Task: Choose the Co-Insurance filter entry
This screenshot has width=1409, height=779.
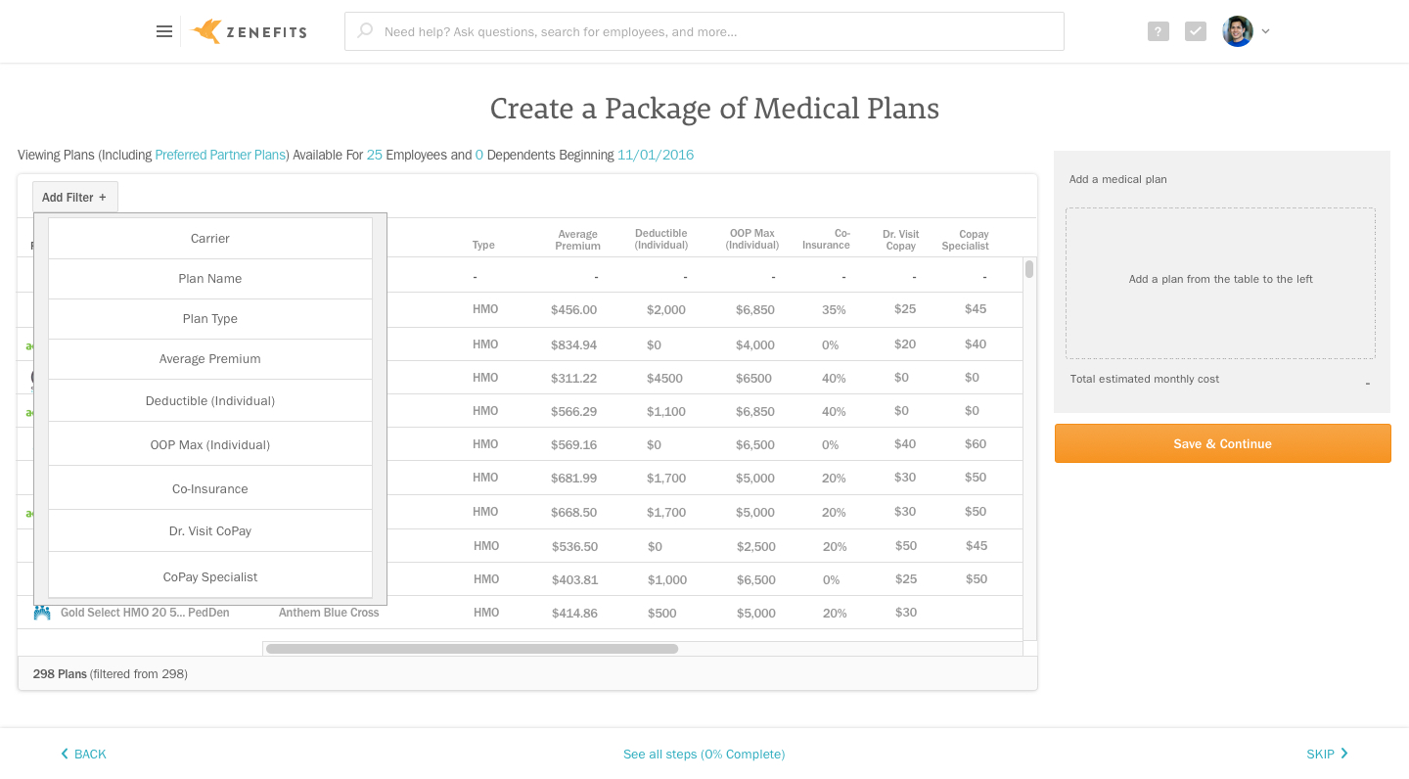Action: point(210,488)
